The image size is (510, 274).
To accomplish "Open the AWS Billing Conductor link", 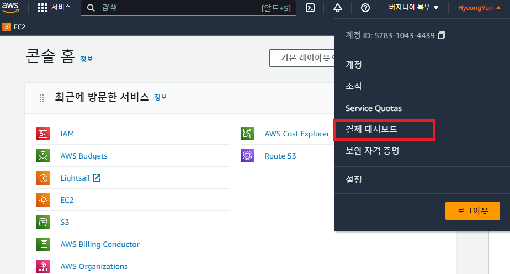I will tap(100, 244).
